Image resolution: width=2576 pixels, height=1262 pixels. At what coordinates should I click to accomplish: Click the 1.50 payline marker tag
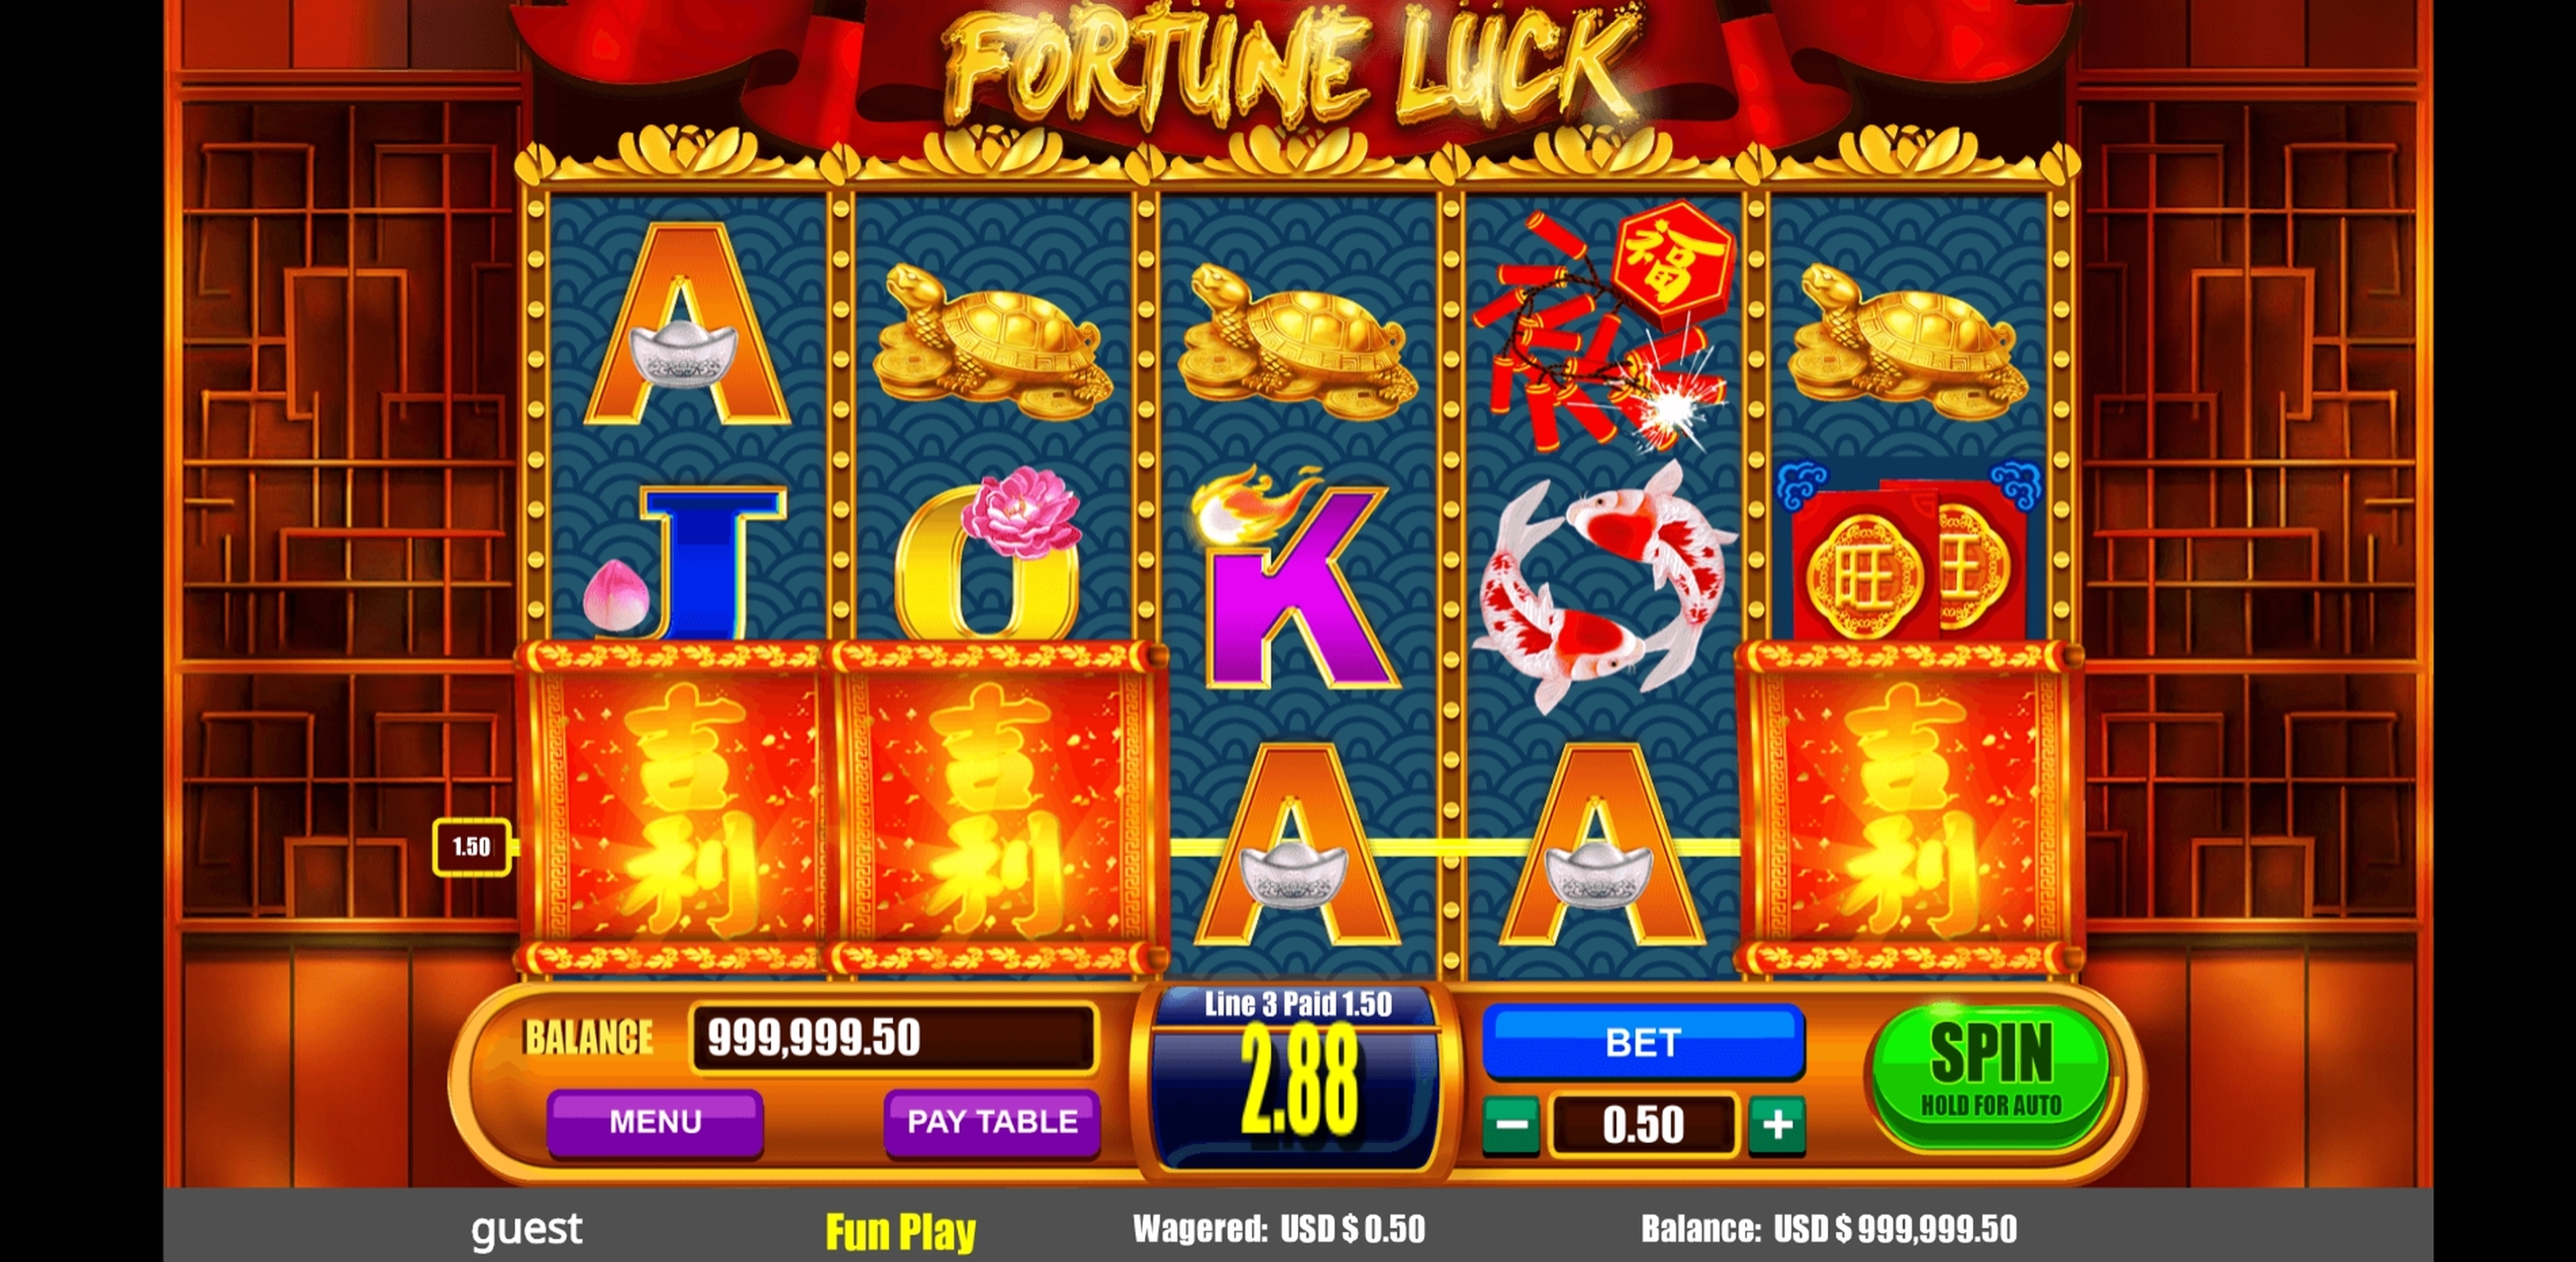point(472,847)
